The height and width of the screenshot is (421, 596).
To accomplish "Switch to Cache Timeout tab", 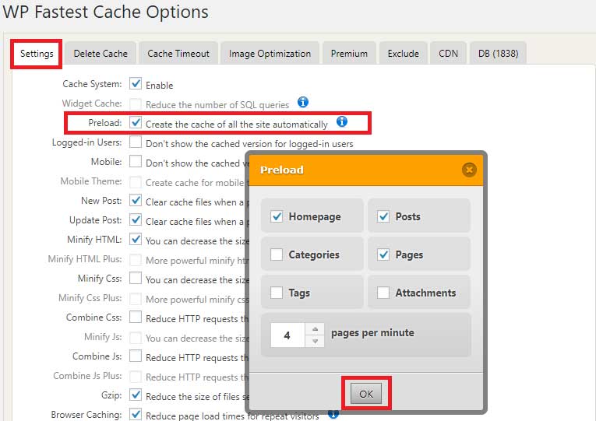I will (x=178, y=54).
